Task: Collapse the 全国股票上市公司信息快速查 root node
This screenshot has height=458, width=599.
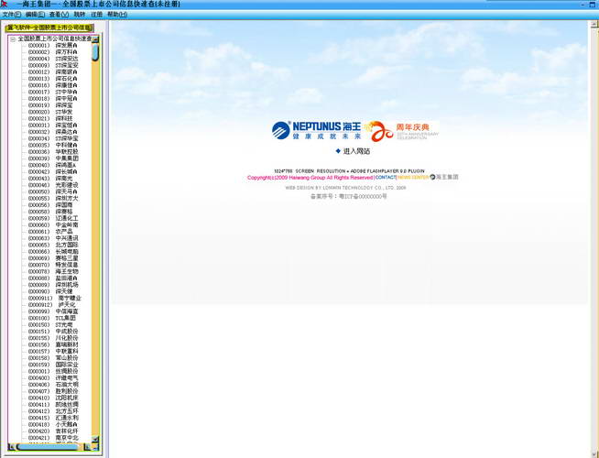Action: coord(13,39)
